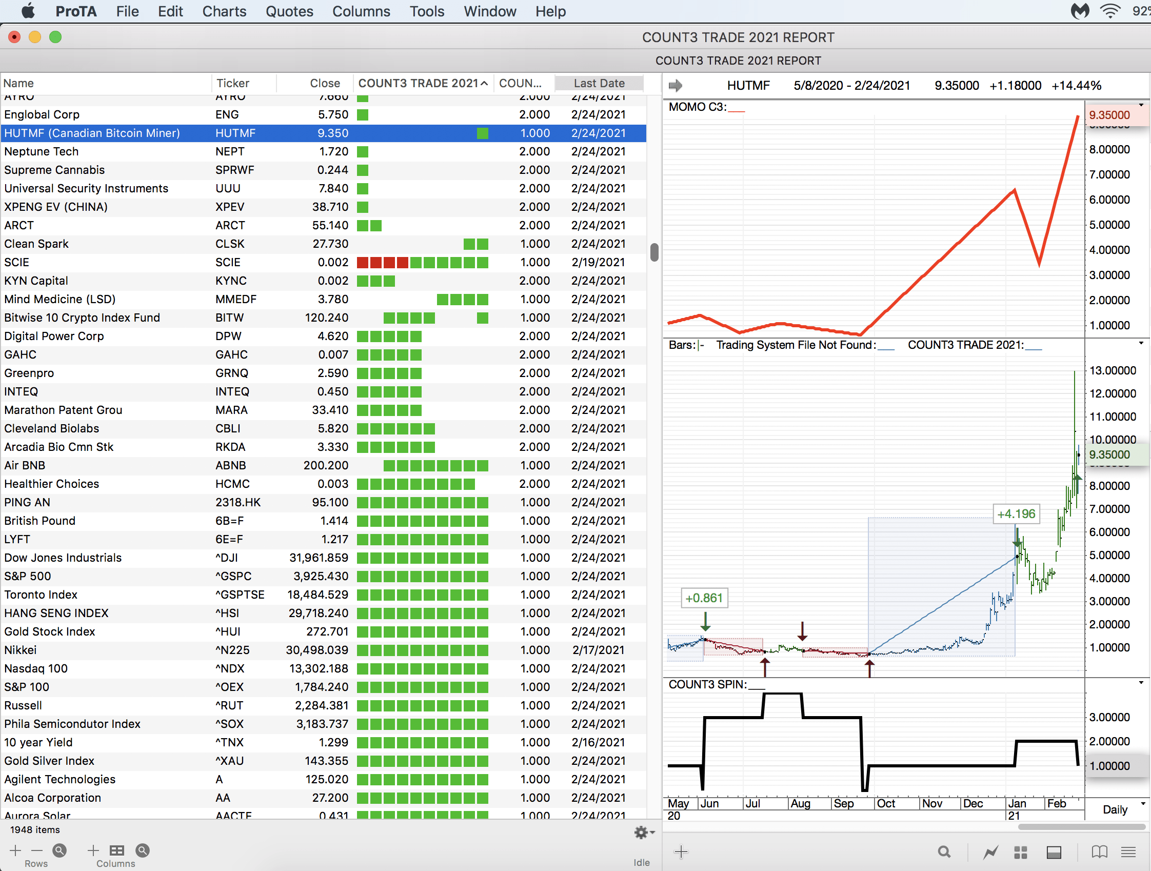Viewport: 1151px width, 871px height.
Task: Click the gray arrow icon beside HUTMF header
Action: coord(676,85)
